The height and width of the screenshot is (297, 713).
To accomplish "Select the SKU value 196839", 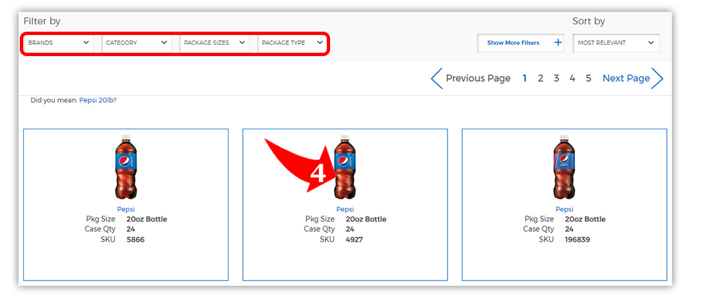I will tap(578, 239).
